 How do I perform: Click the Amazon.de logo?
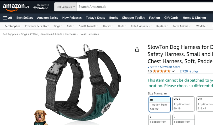[x=16, y=7]
